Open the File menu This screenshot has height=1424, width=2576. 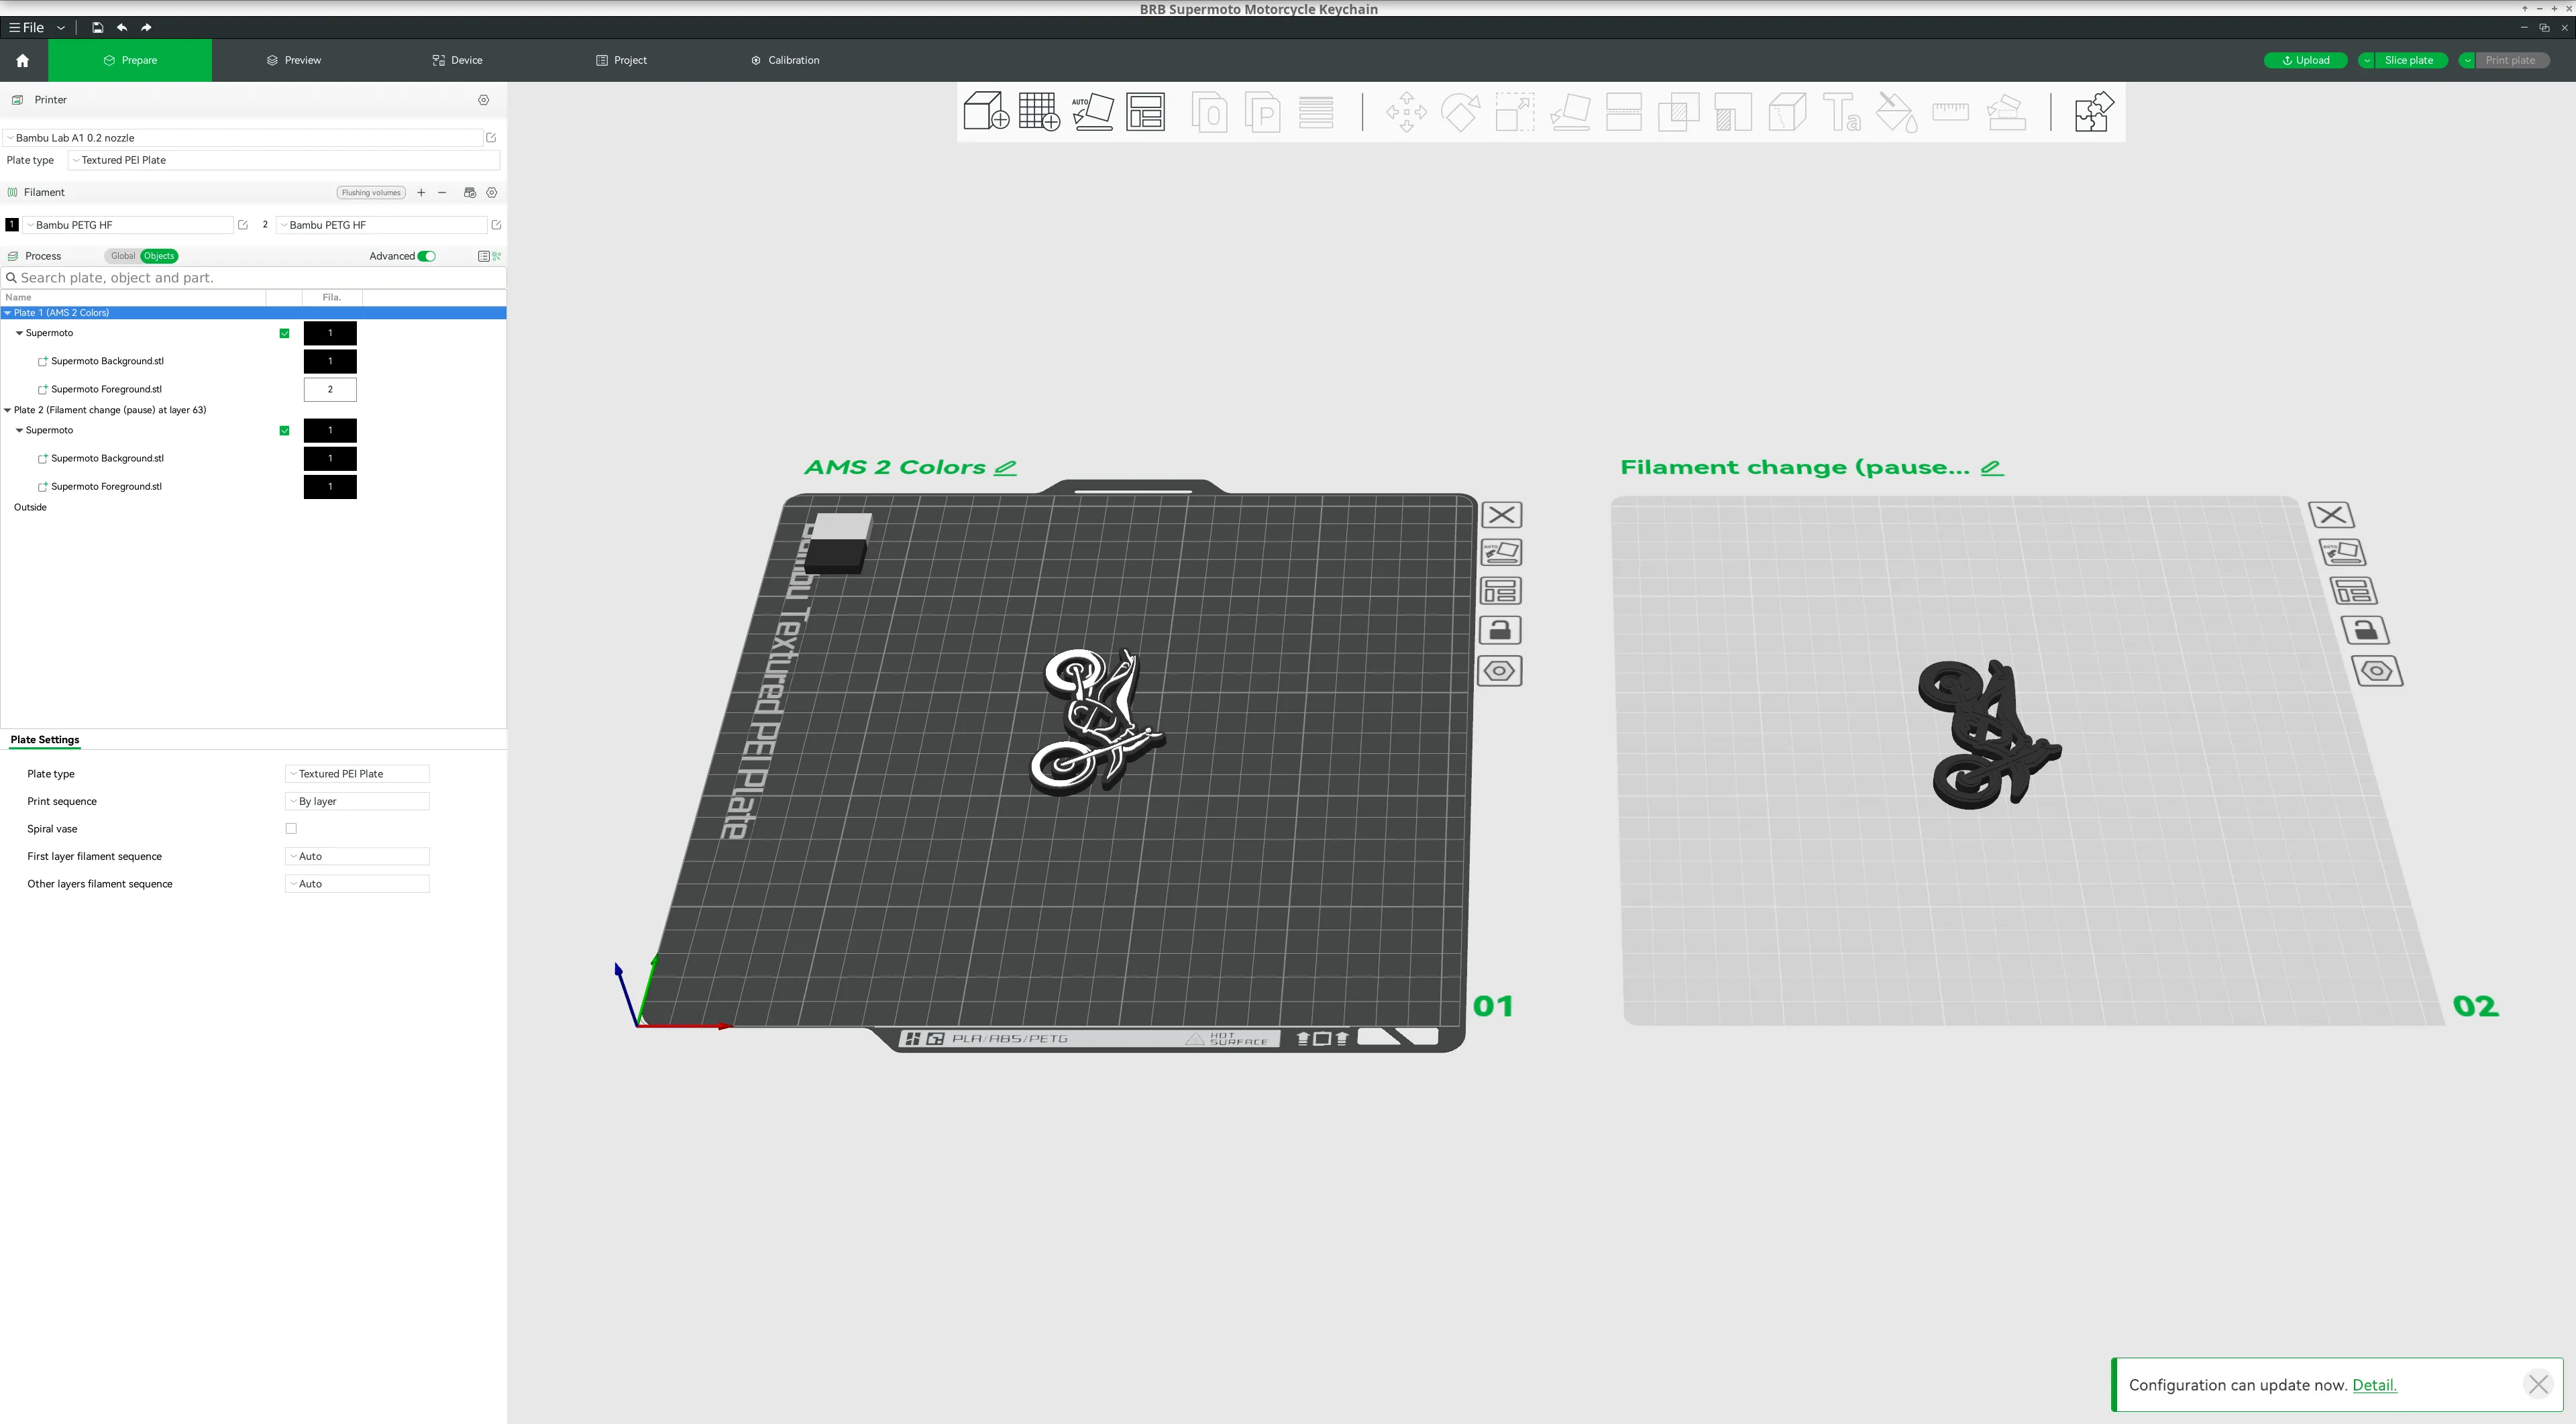click(x=30, y=27)
